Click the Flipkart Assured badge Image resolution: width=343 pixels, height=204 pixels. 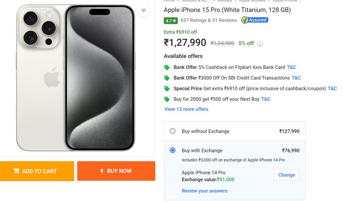click(x=254, y=20)
